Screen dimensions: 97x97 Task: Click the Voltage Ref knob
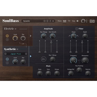tap(71, 73)
